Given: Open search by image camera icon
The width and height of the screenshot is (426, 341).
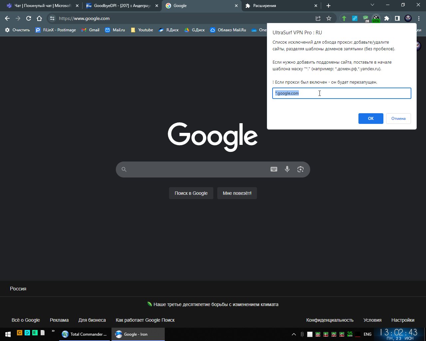Looking at the screenshot, I should point(301,169).
